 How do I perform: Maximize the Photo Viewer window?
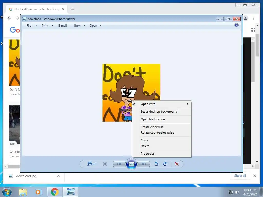coord(228,19)
